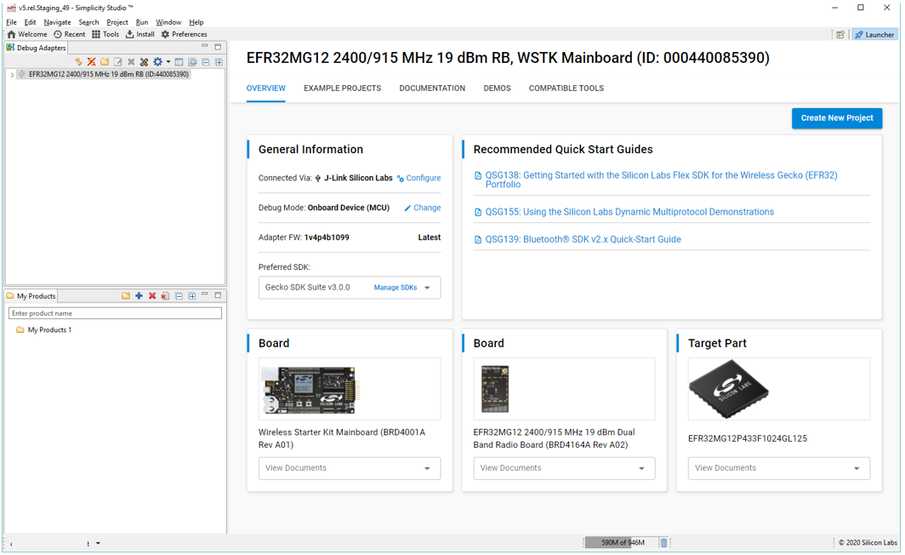Expand the EFR32MG12 device tree node
905x555 pixels.
(x=12, y=75)
